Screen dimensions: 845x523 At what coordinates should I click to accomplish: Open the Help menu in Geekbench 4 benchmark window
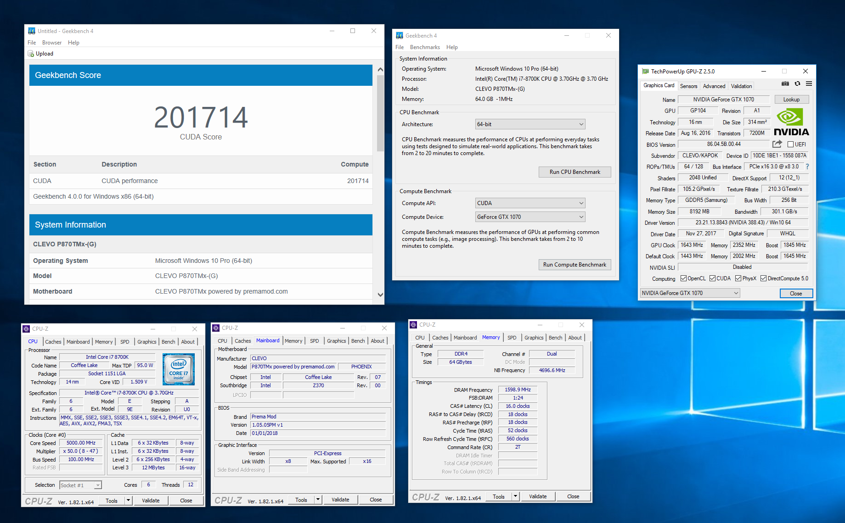(x=452, y=47)
